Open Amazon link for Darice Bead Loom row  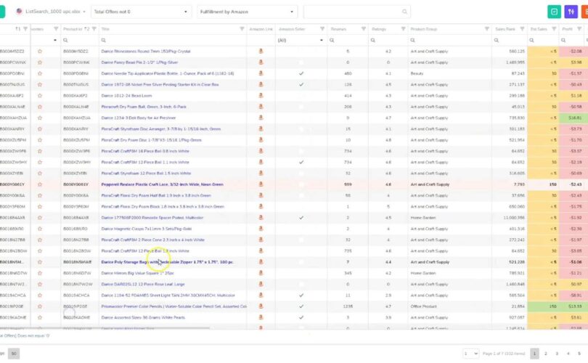[261, 96]
